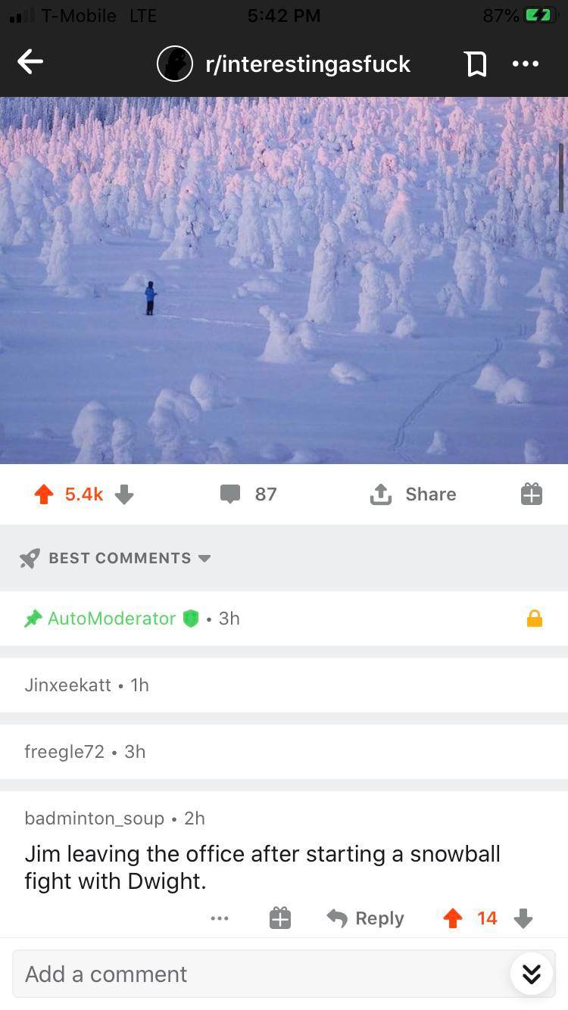
Task: Award the badminton_soup comment with gift icon
Action: pos(280,918)
